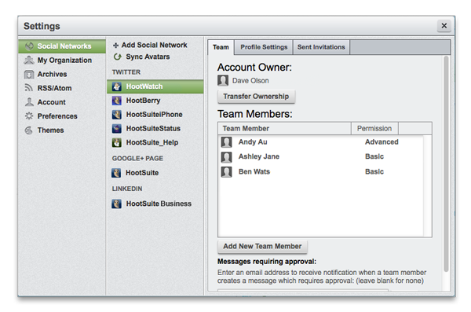This screenshot has width=471, height=312.
Task: Open the My Organization section
Action: click(62, 61)
